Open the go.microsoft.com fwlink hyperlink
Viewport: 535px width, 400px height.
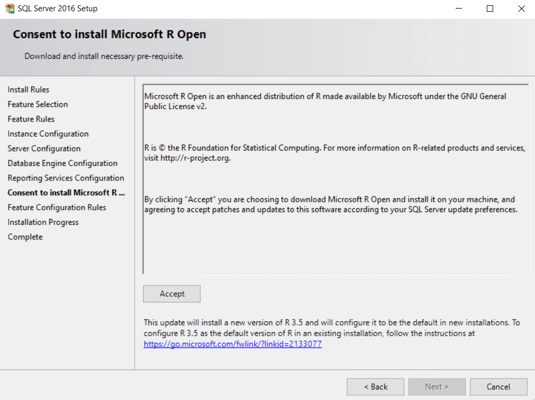pyautogui.click(x=232, y=344)
